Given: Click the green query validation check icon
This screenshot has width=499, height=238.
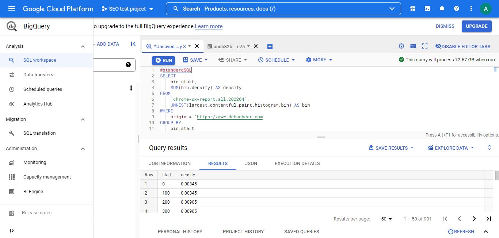Looking at the screenshot, I should pyautogui.click(x=401, y=59).
